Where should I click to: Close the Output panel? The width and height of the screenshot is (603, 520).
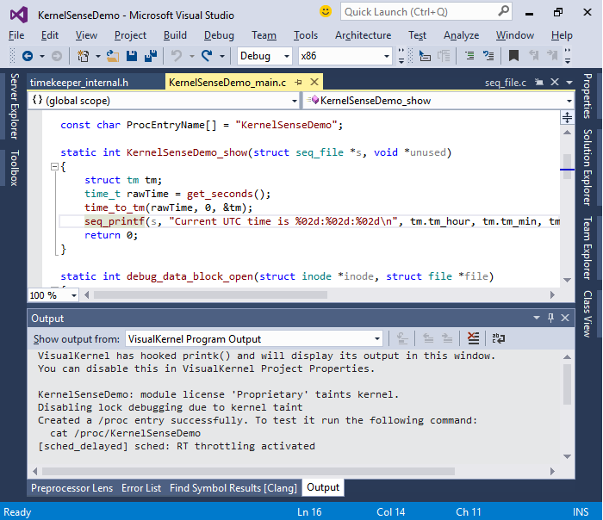click(x=565, y=318)
